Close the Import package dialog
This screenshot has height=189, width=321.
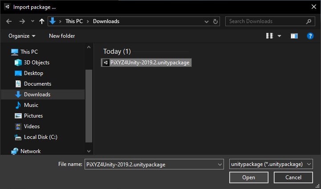pos(313,7)
